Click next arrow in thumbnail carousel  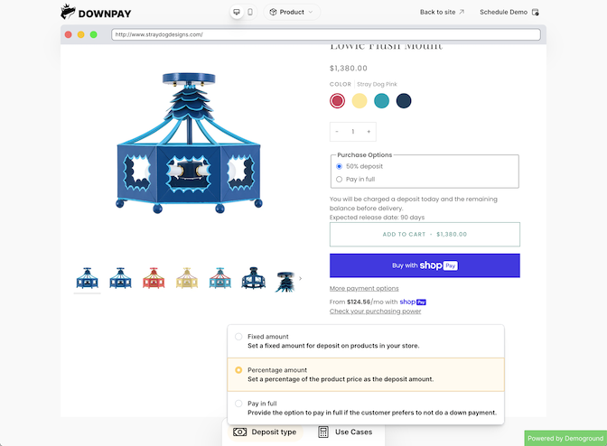coord(301,278)
